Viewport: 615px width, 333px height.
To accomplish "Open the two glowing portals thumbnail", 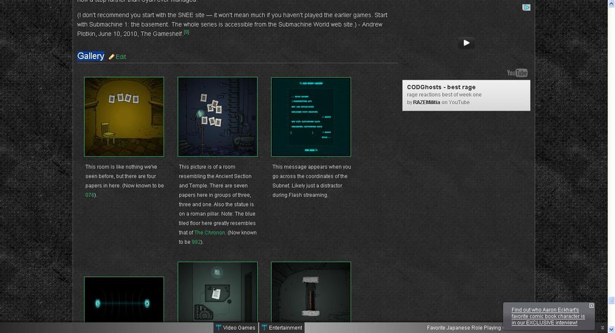I will (x=124, y=300).
